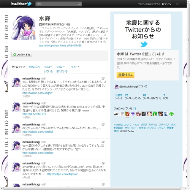
Task: Click the magnifier icon in search box
Action: pos(79,4)
